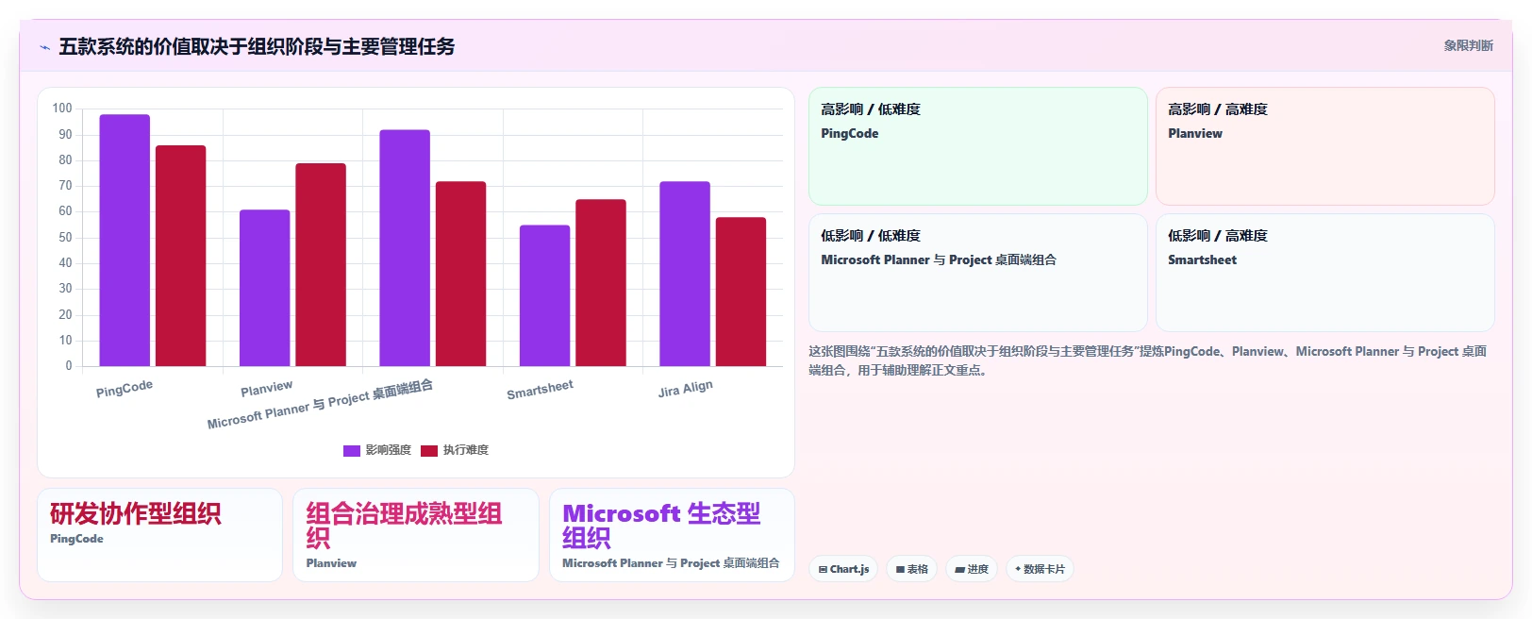1532x619 pixels.
Task: Select the 高影响 / 高难度 Planview quadrant
Action: [1325, 146]
